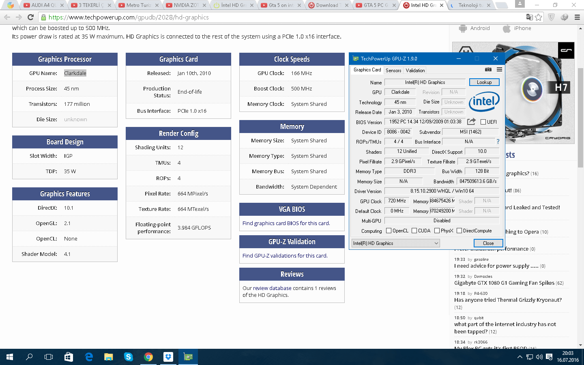The height and width of the screenshot is (365, 584).
Task: Open 'Find GPU-Z validations for this card' link
Action: point(285,255)
